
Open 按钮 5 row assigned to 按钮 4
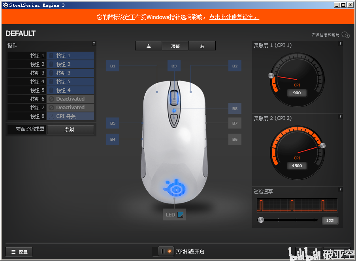pos(70,90)
